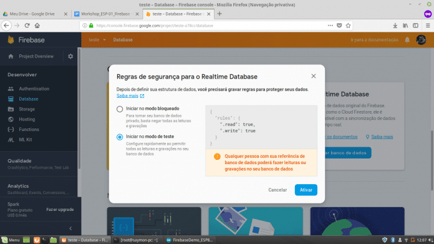This screenshot has width=434, height=244.
Task: Switch to Meu Drive - Google Drive tab
Action: 32,14
